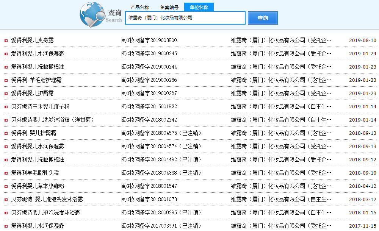
Task: Click red arrow icon beside 爱得利婴儿爽身露
Action: [x=6, y=41]
